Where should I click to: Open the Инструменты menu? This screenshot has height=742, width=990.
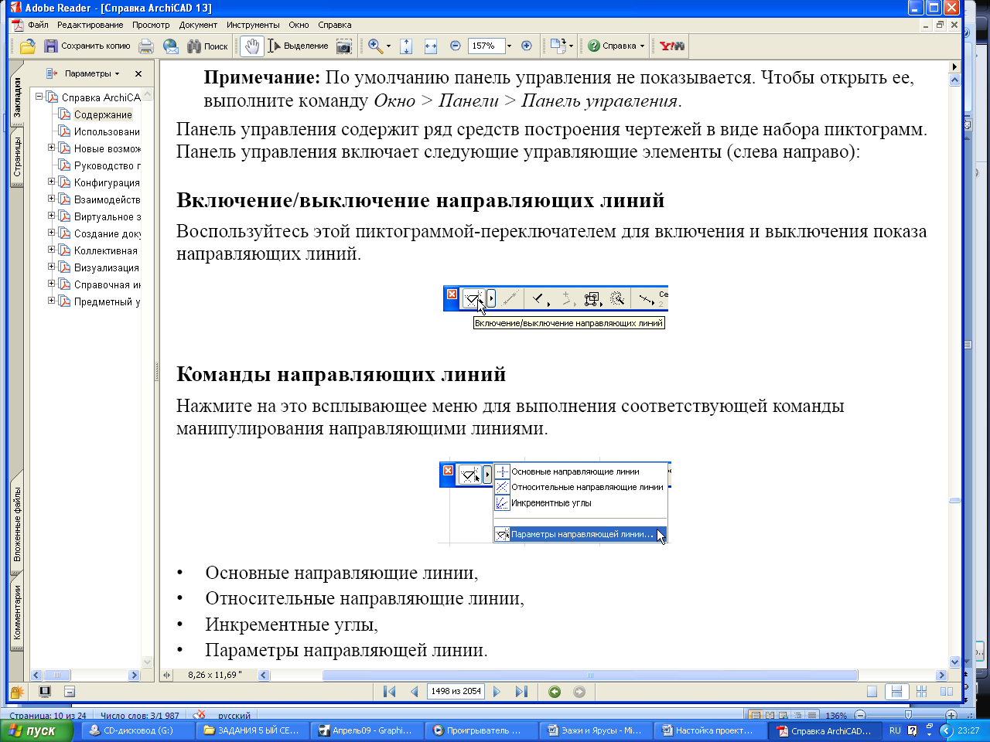coord(254,26)
